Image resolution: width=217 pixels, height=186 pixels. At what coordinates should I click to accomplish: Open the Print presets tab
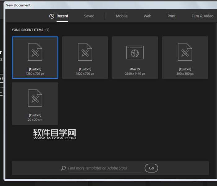(x=171, y=16)
